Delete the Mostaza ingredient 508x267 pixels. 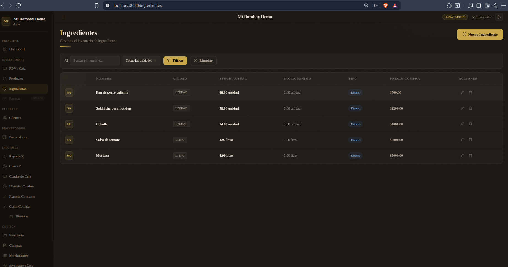pos(471,156)
